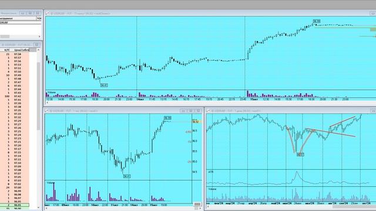
Task: Select the 97.58 price row in order book
Action: [x=15, y=55]
